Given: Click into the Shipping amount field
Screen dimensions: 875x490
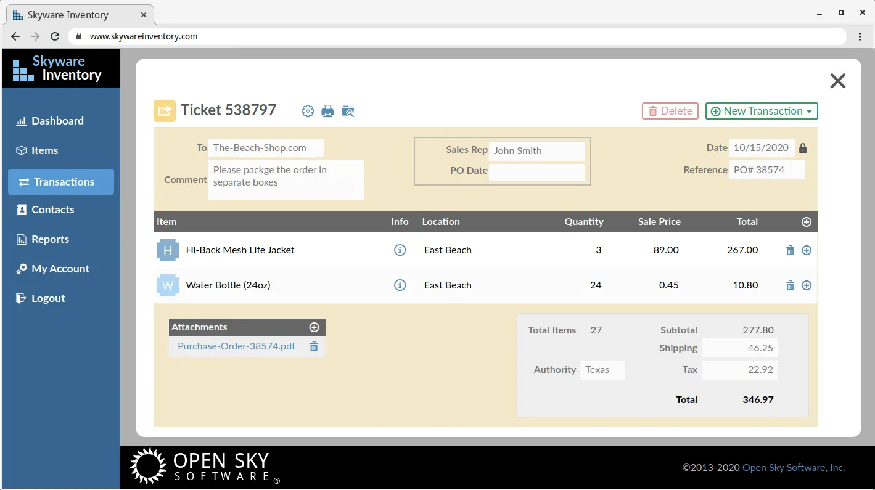Looking at the screenshot, I should (740, 348).
